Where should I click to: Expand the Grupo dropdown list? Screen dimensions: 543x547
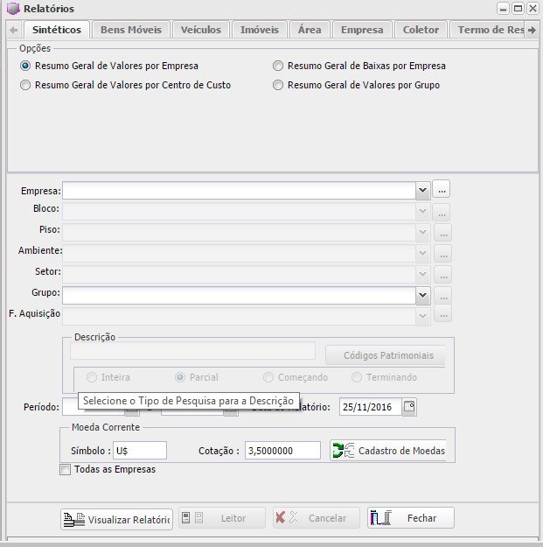[422, 296]
